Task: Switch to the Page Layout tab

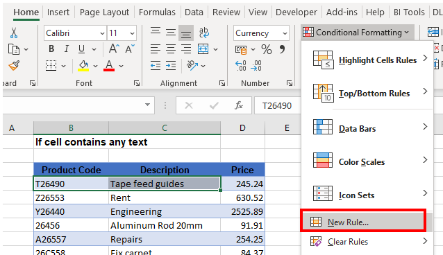Action: 104,12
